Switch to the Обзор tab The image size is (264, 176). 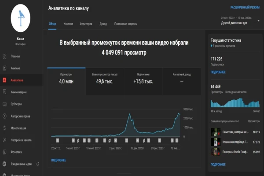click(52, 24)
